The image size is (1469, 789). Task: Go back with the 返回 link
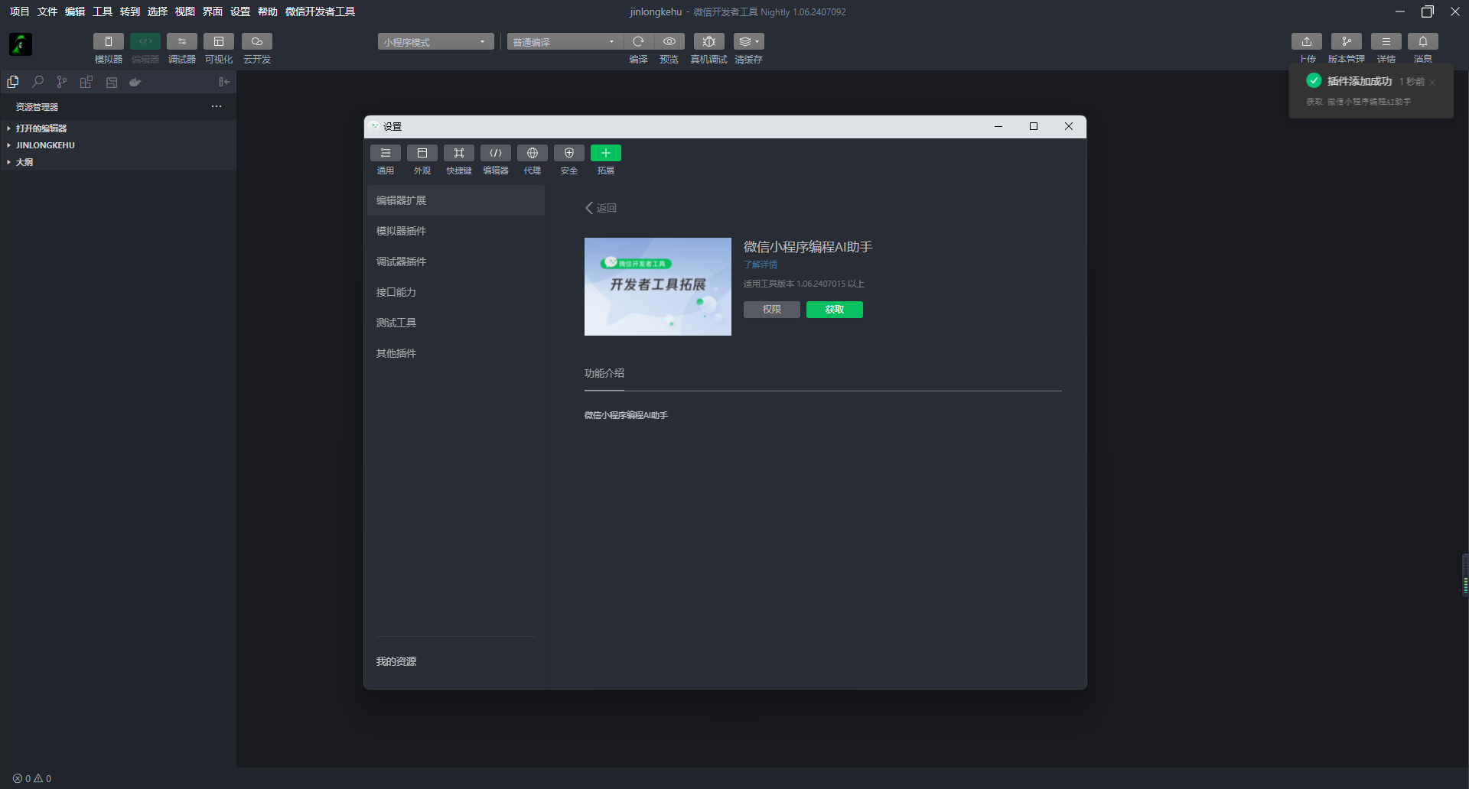(x=601, y=208)
